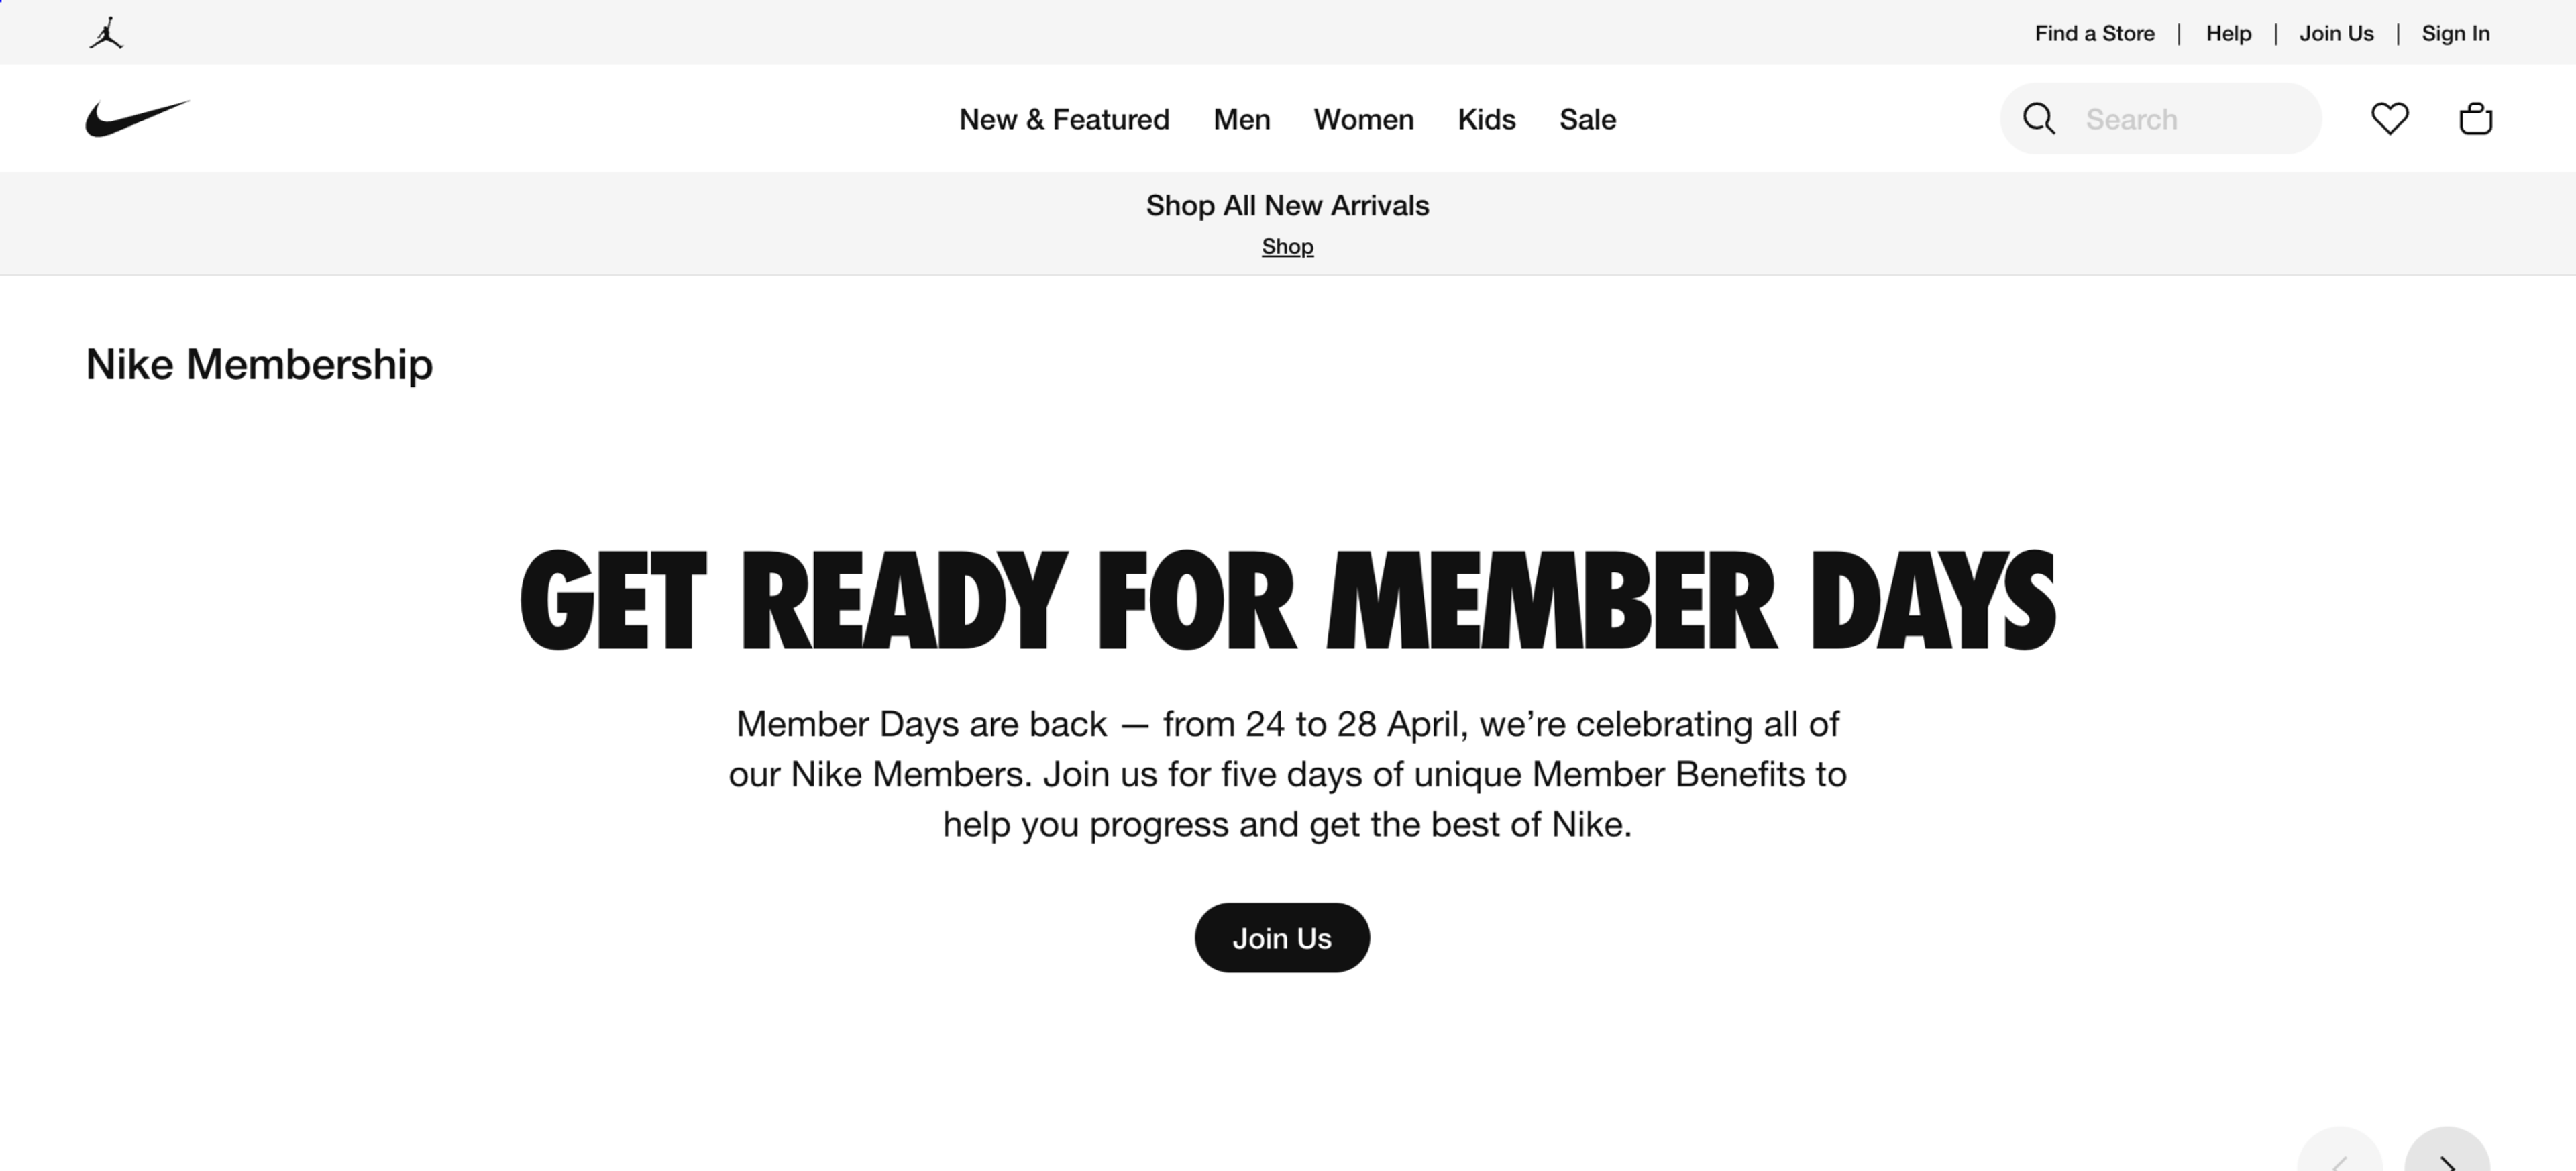Open the Kids menu
2576x1171 pixels.
tap(1486, 119)
